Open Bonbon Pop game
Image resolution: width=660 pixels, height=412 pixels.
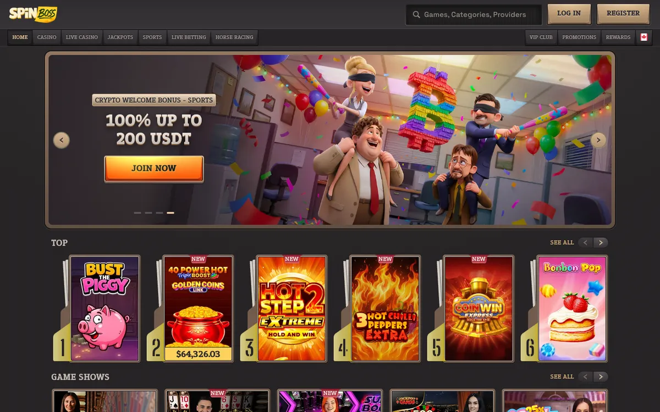572,308
